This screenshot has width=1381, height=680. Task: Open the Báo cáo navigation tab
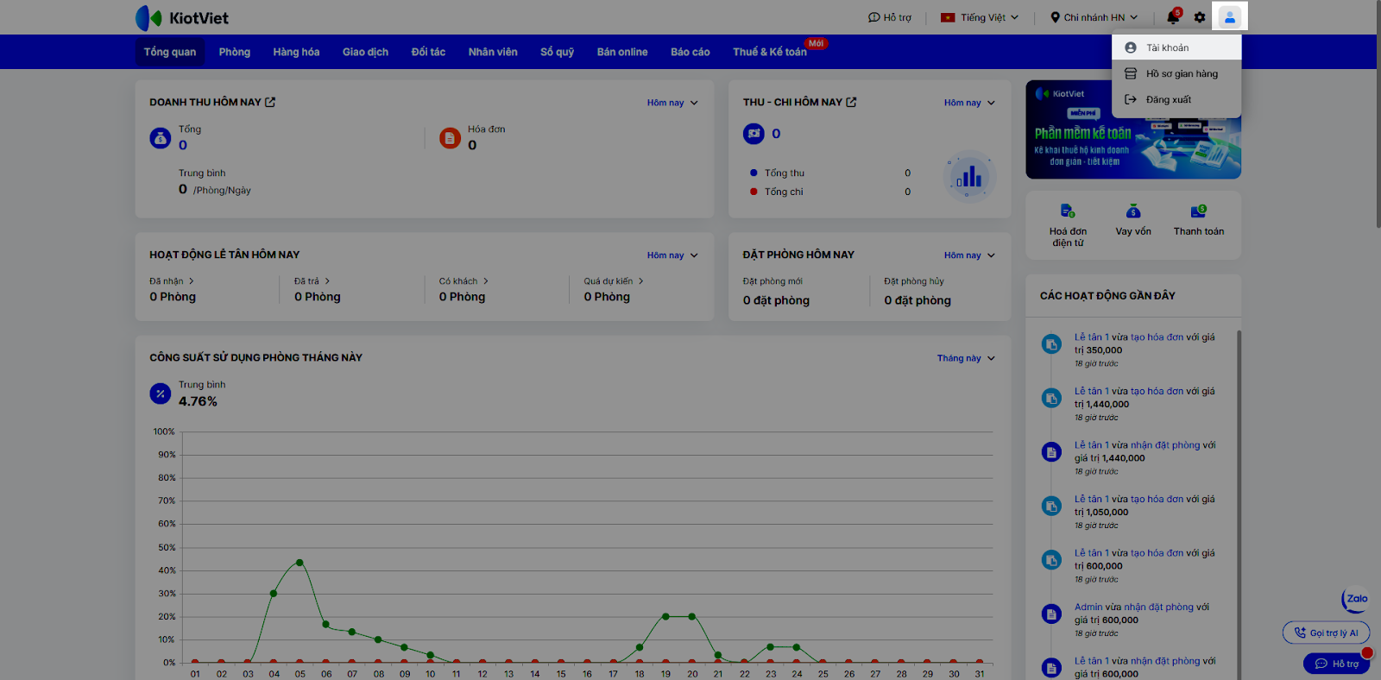click(x=690, y=52)
